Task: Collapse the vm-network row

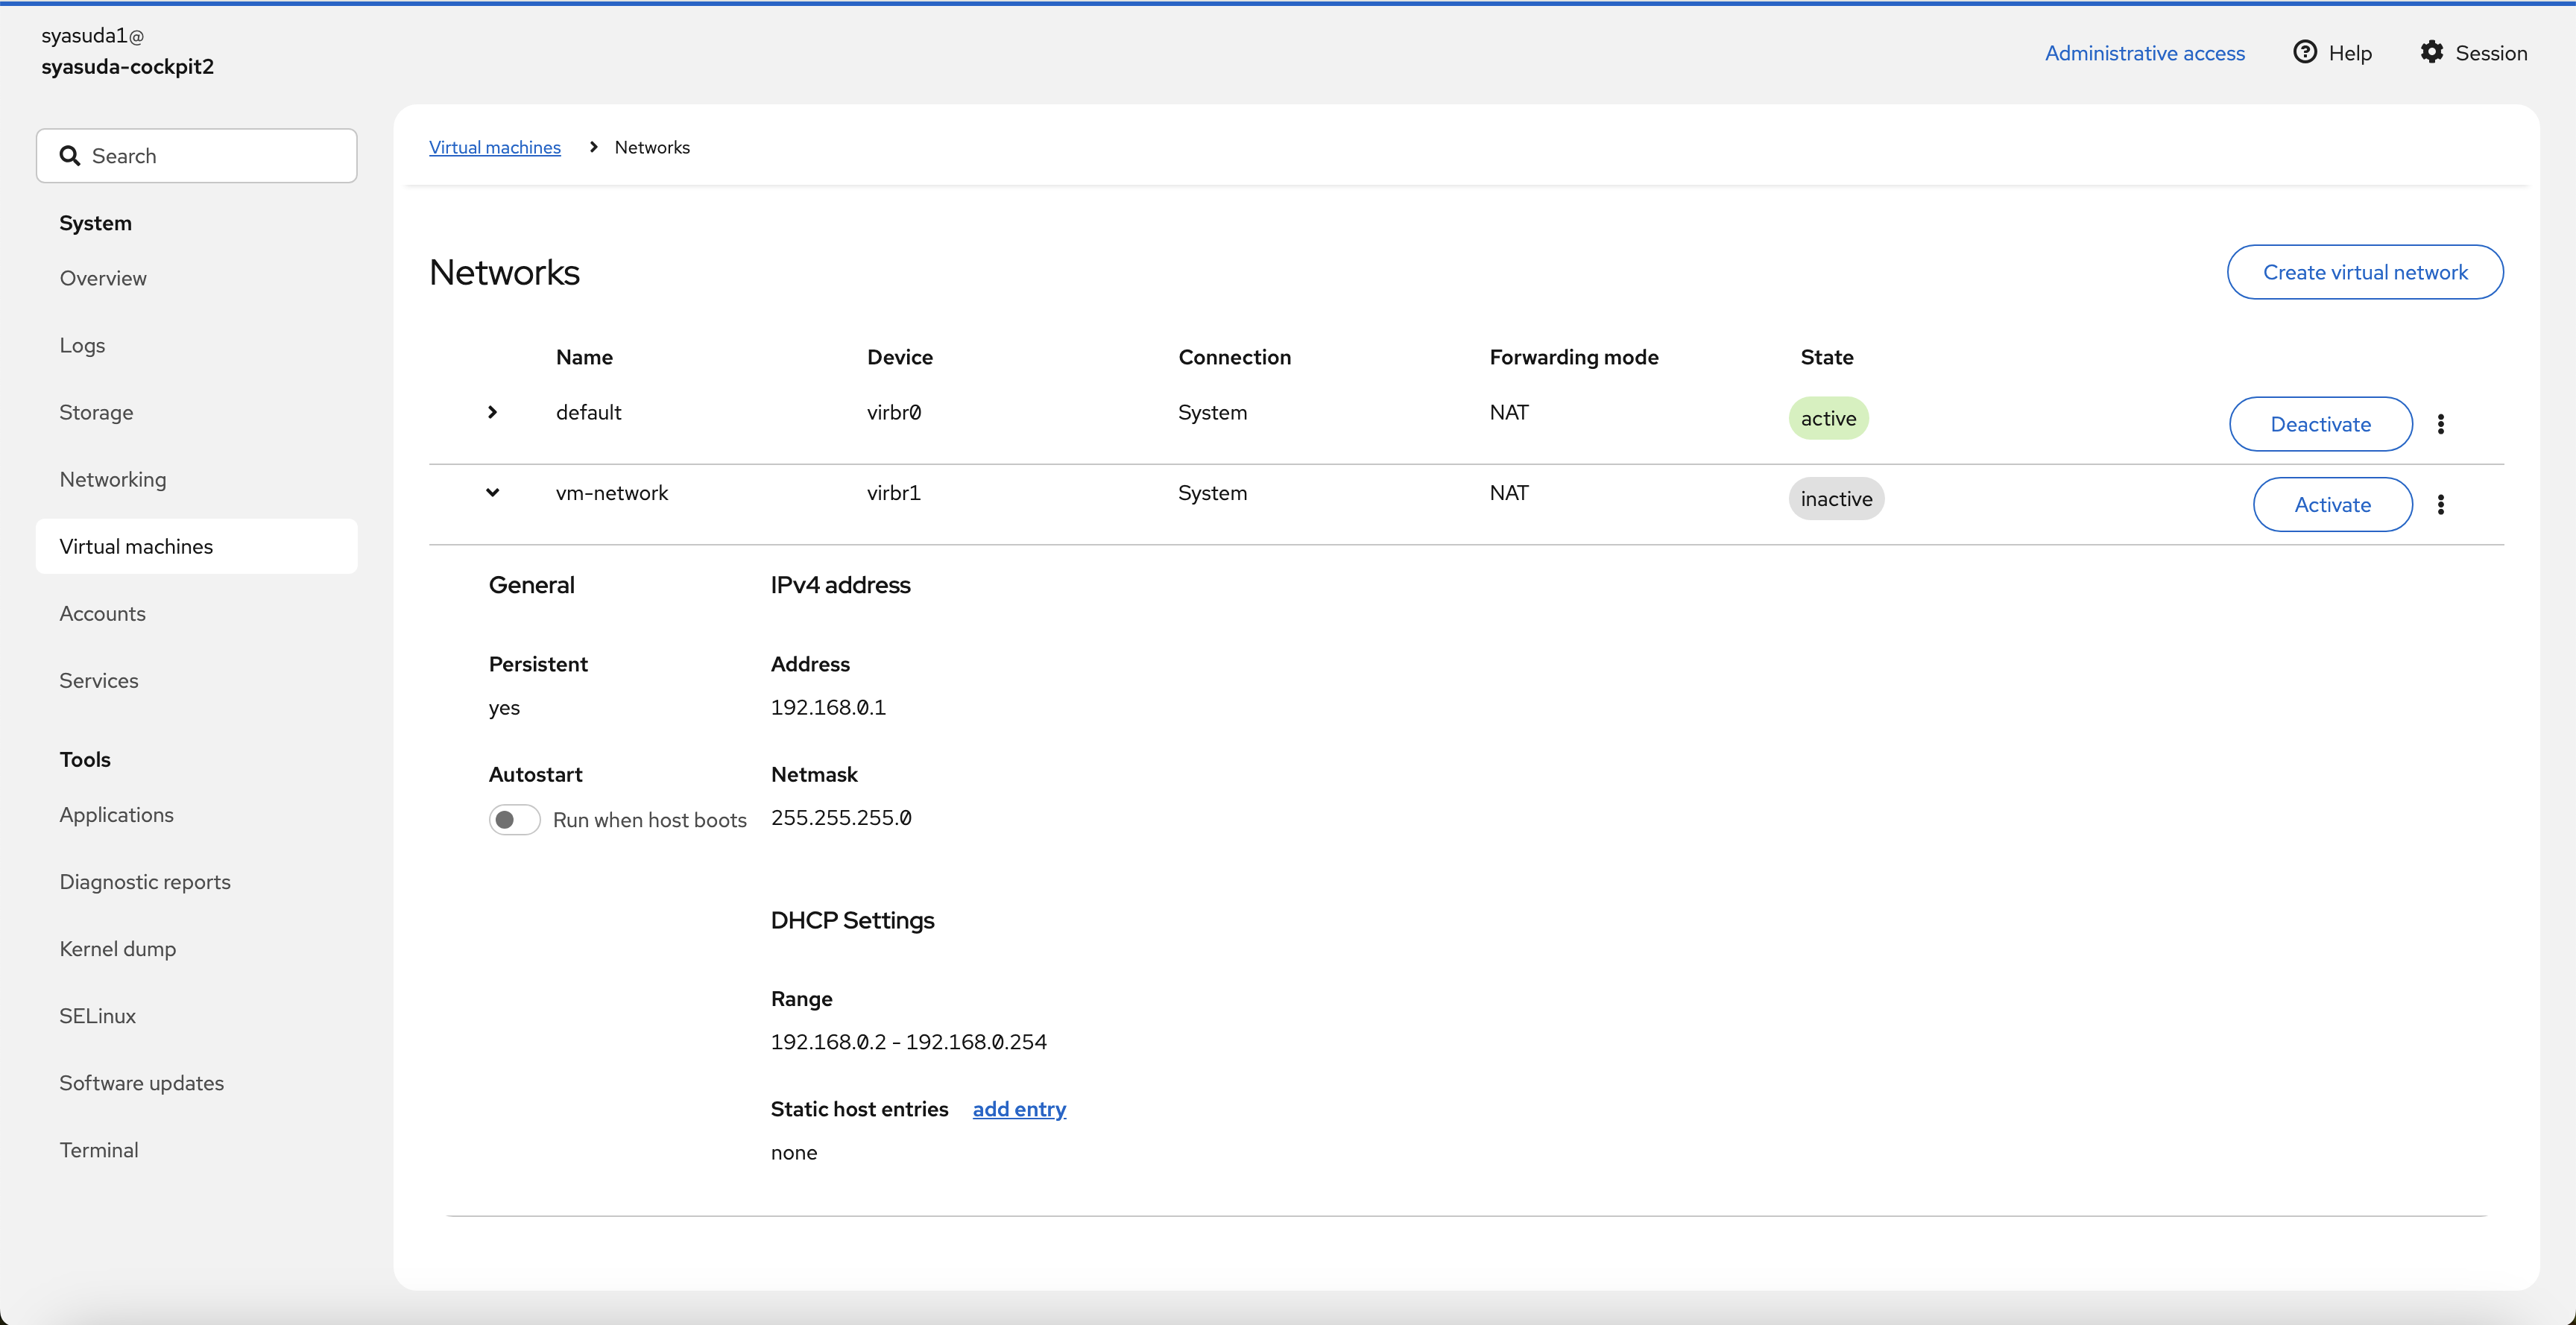Action: tap(492, 492)
